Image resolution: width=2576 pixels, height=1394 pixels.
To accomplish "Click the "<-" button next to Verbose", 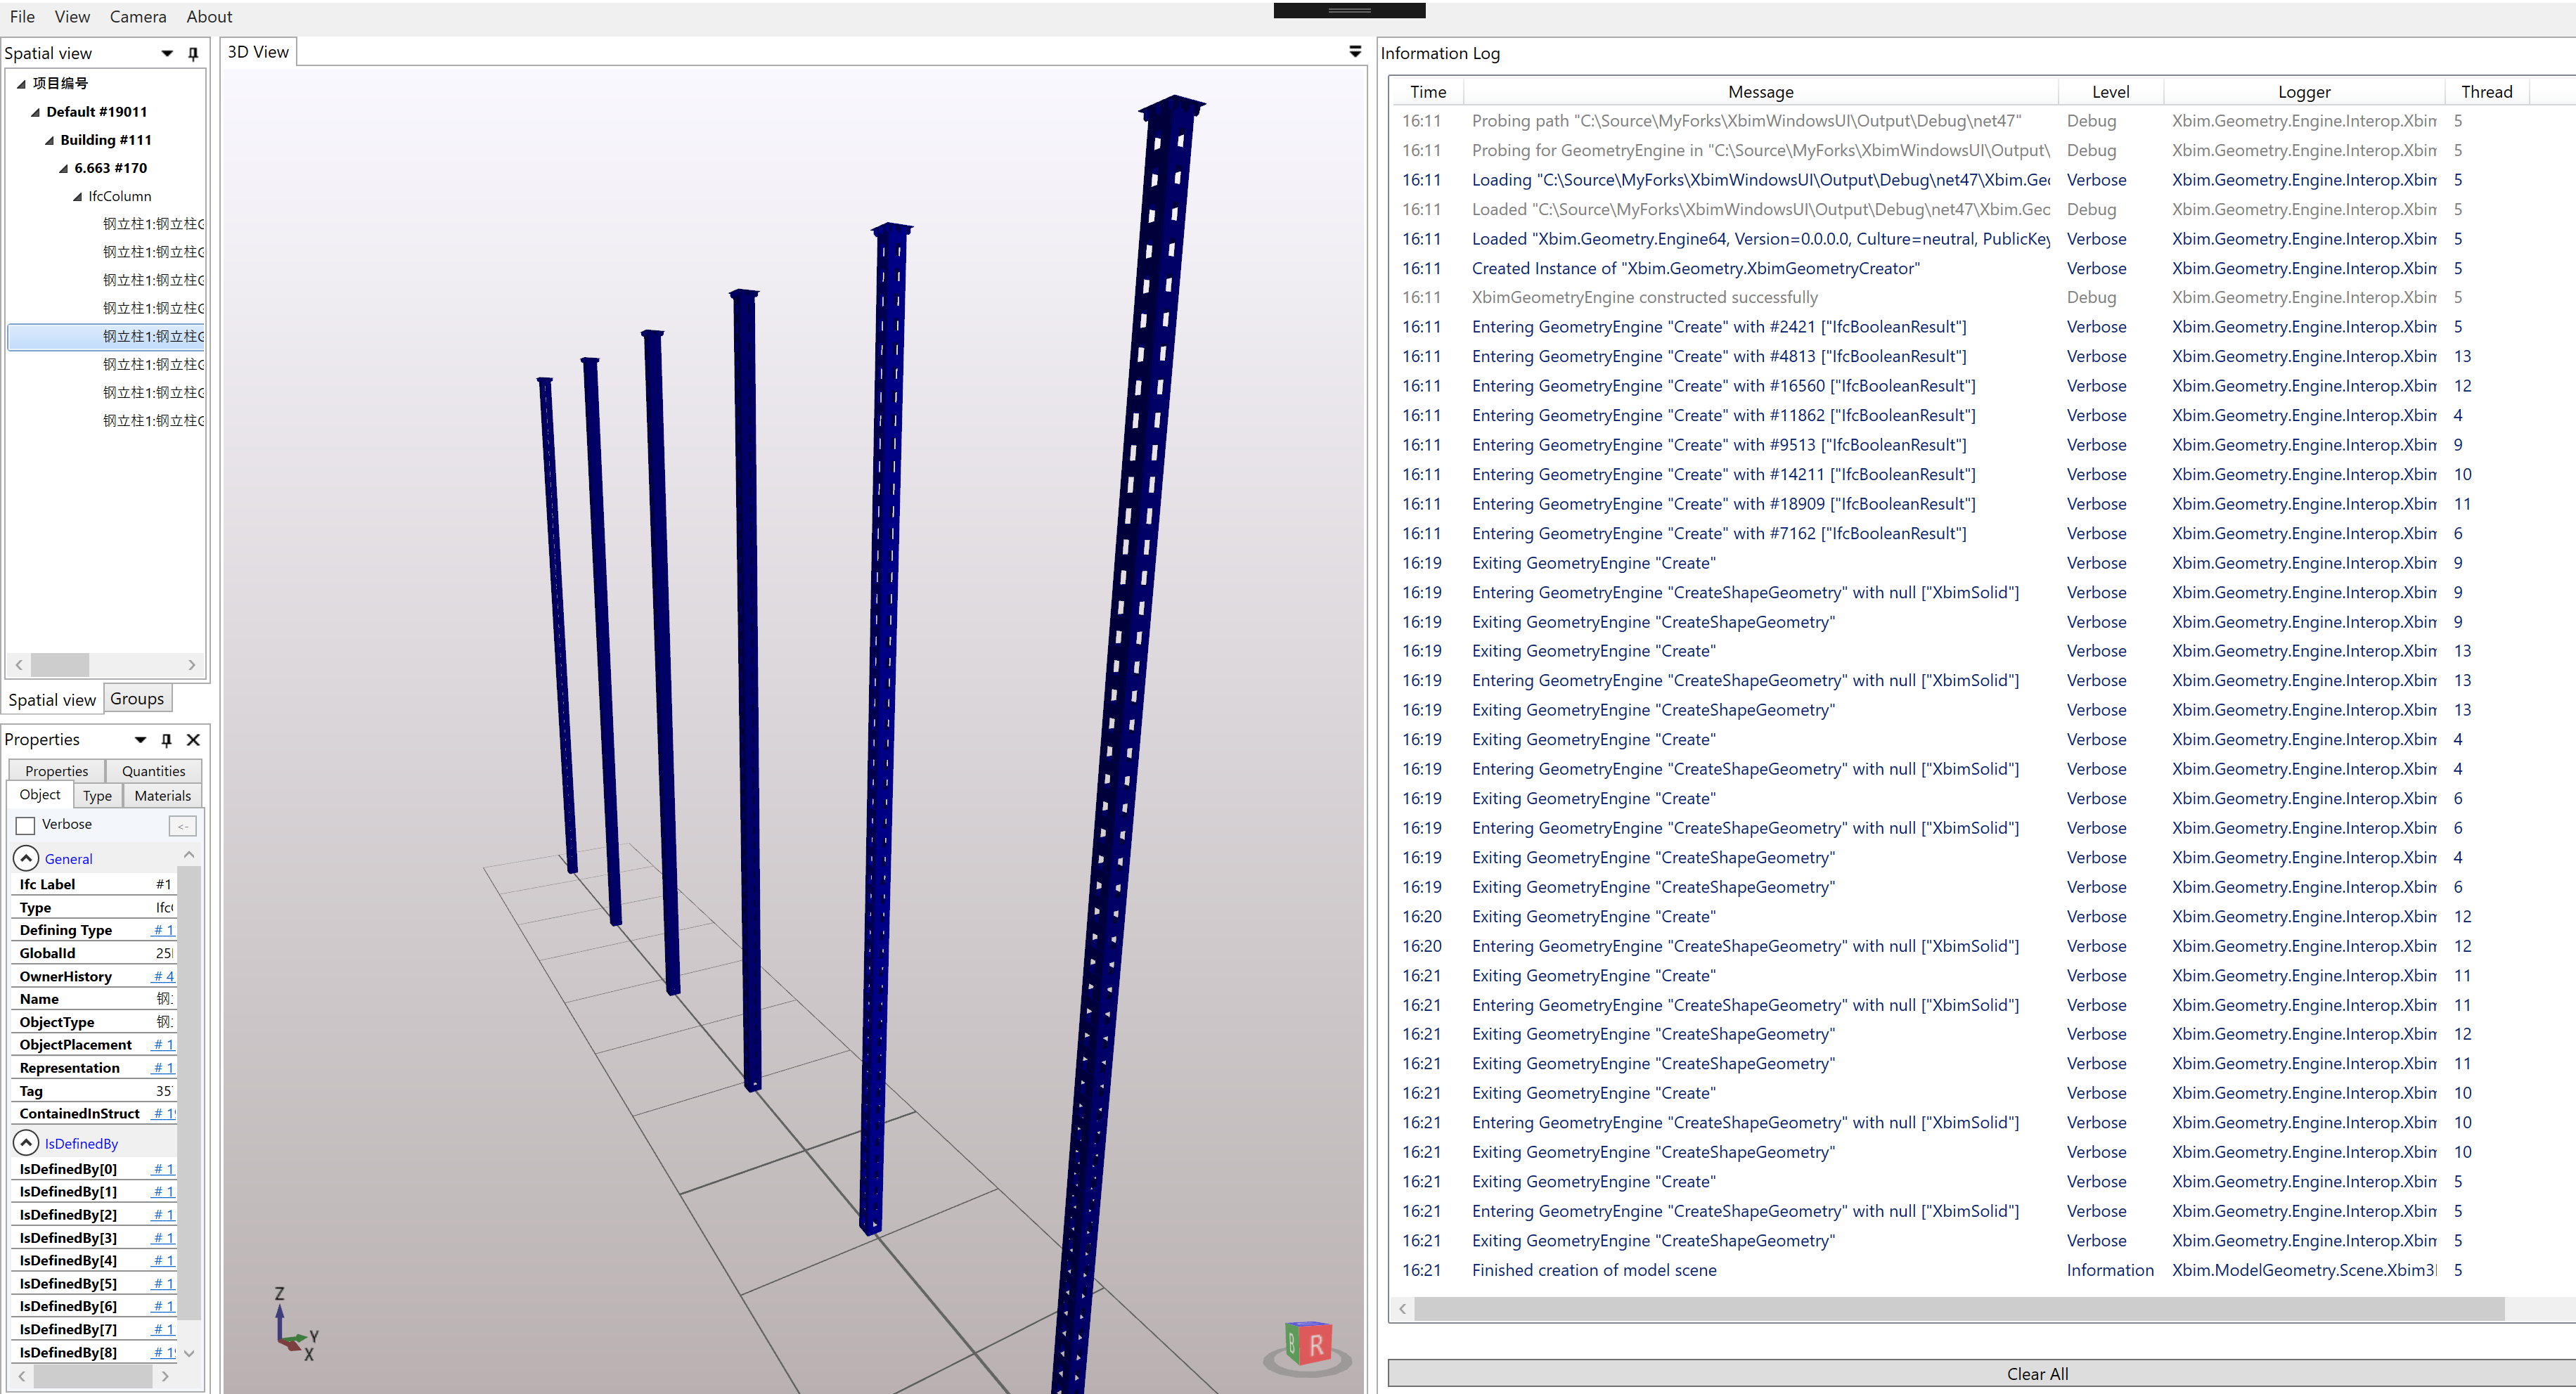I will [183, 825].
